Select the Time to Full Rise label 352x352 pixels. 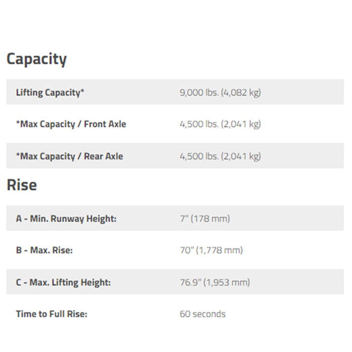point(52,314)
